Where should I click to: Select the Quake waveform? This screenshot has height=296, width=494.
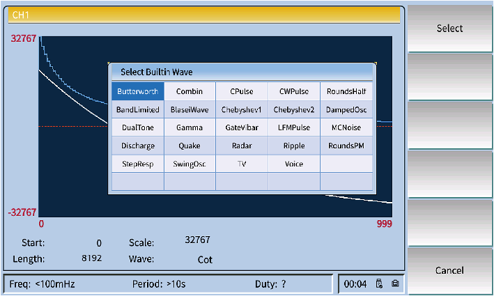click(x=190, y=146)
